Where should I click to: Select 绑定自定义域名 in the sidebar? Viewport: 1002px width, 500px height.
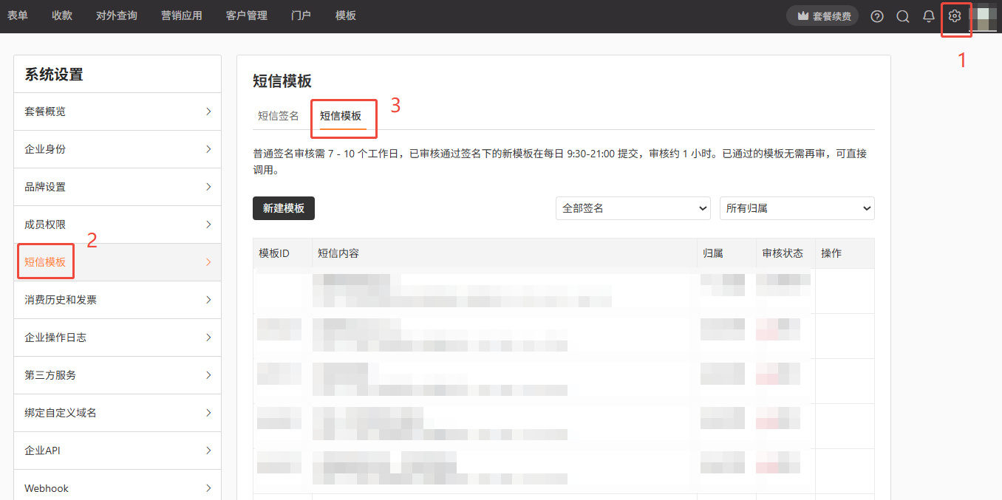coord(117,413)
